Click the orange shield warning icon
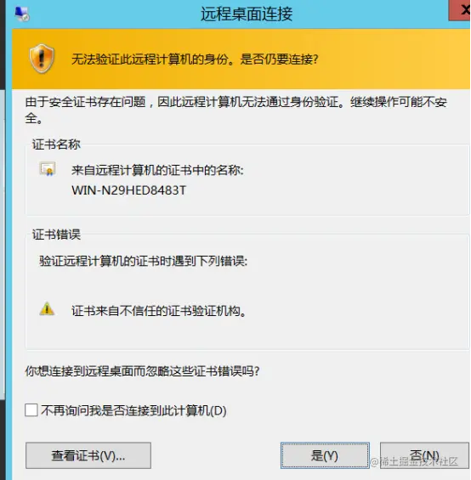 (42, 58)
